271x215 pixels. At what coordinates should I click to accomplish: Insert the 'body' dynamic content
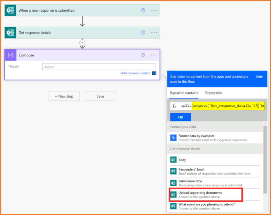pyautogui.click(x=215, y=160)
